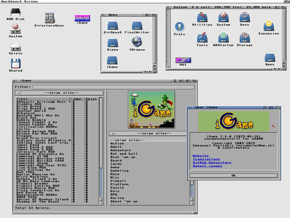The width and height of the screenshot is (290, 218).
Task: Select Action in genre list
Action: (117, 144)
